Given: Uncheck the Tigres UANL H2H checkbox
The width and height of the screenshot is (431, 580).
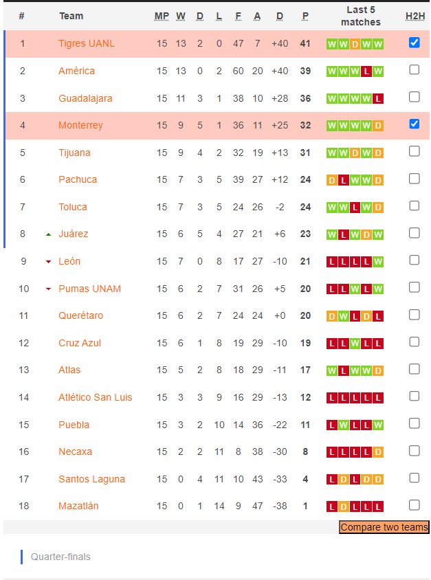Looking at the screenshot, I should point(414,43).
